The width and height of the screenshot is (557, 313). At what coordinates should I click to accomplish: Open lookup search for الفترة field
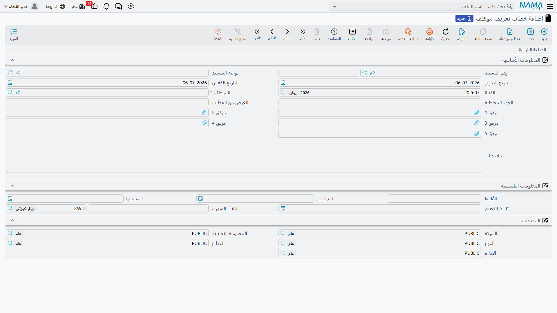coord(283,92)
